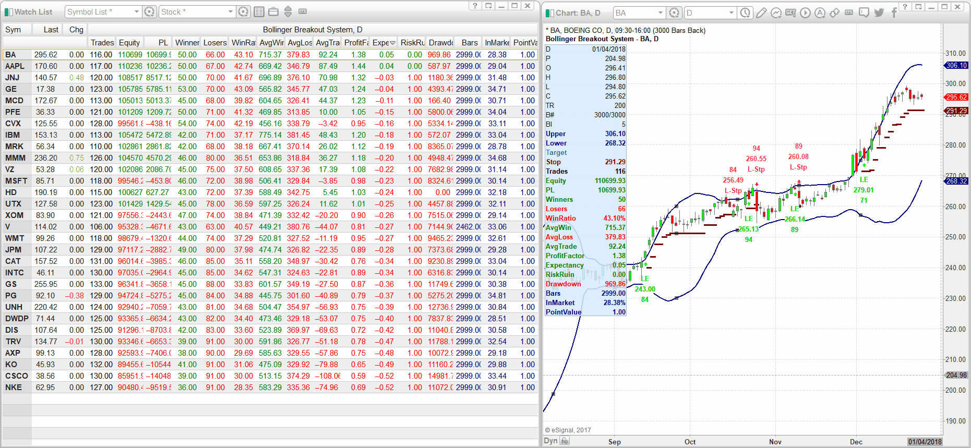Viewport: 971px width, 448px height.
Task: Click the bar replay play icon
Action: click(805, 13)
